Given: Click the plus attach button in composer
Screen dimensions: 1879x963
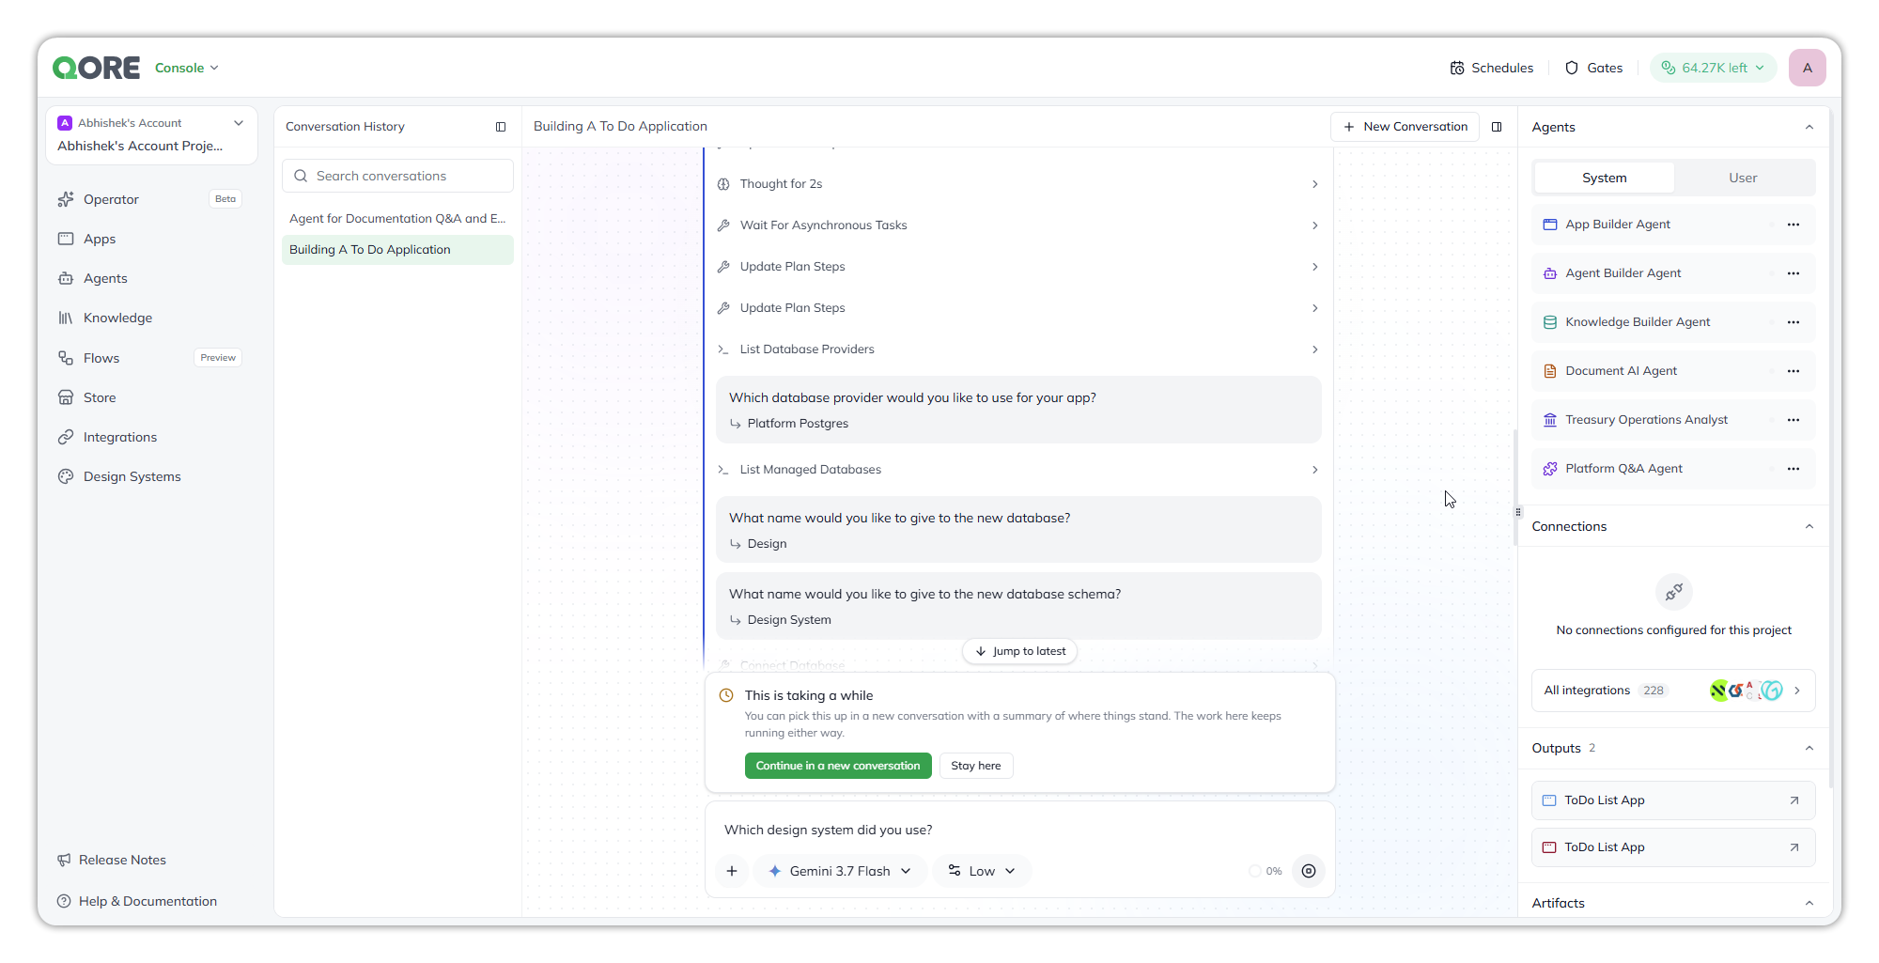Looking at the screenshot, I should tap(732, 871).
